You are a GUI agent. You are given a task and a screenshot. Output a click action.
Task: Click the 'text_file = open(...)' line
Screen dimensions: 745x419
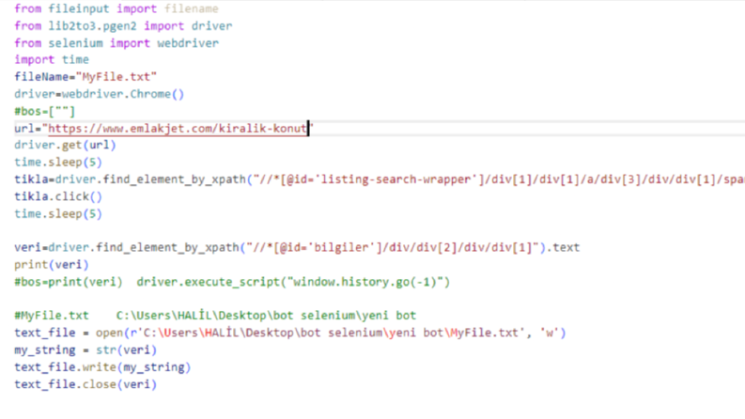point(290,333)
